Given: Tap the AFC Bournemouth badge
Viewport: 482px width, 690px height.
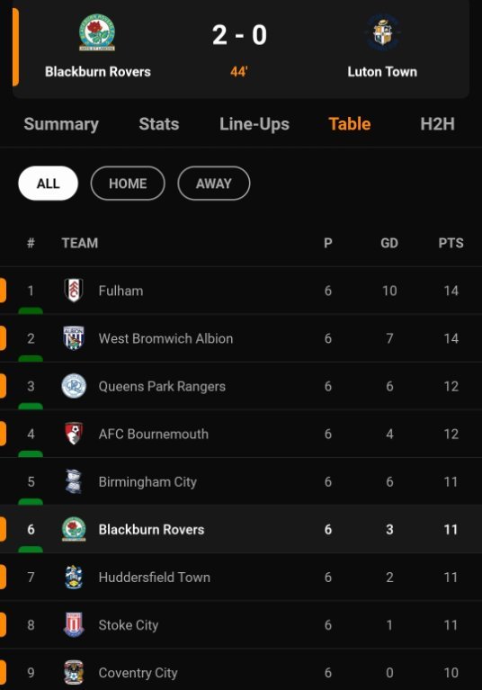Looking at the screenshot, I should click(x=74, y=434).
